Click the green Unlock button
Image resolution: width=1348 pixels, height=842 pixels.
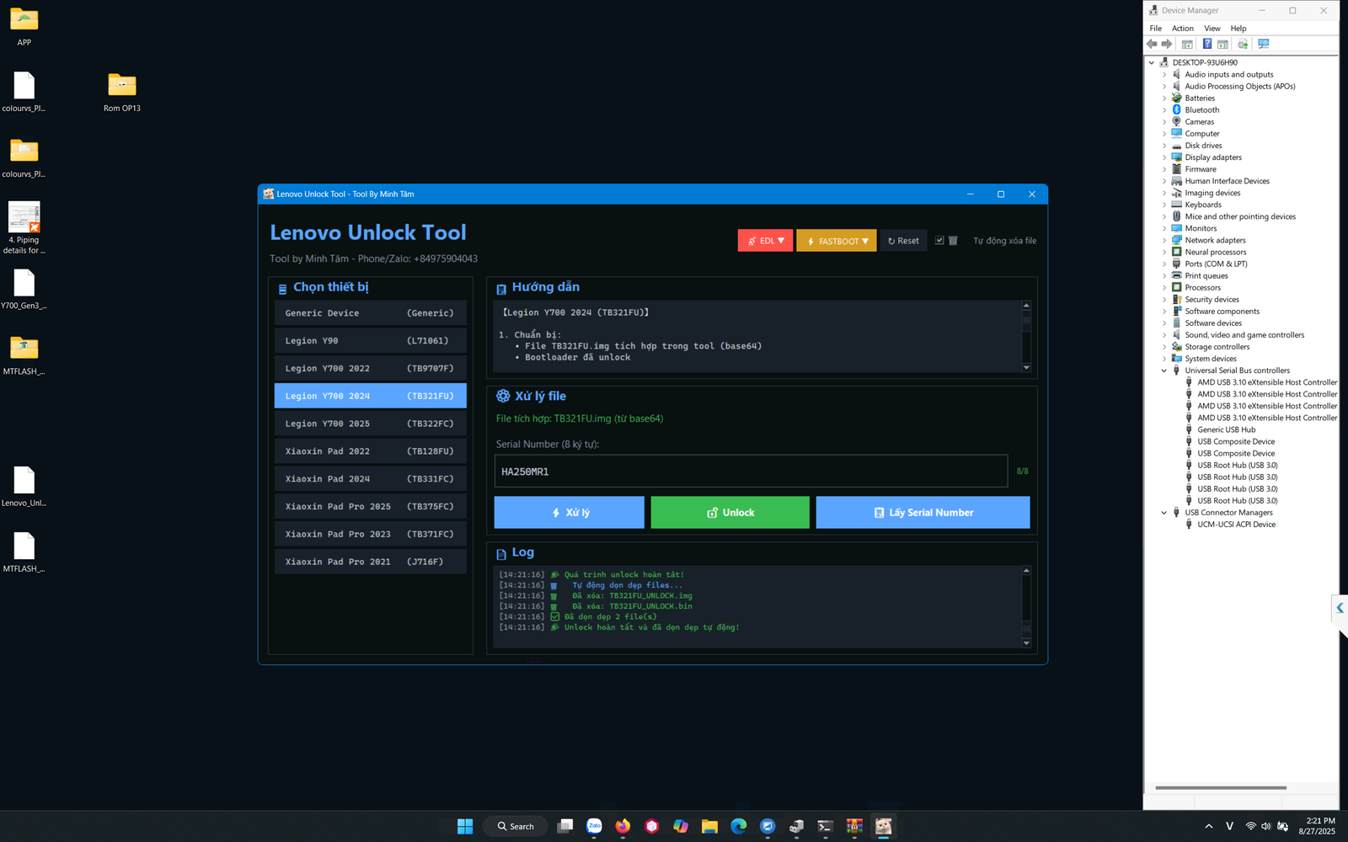(730, 512)
